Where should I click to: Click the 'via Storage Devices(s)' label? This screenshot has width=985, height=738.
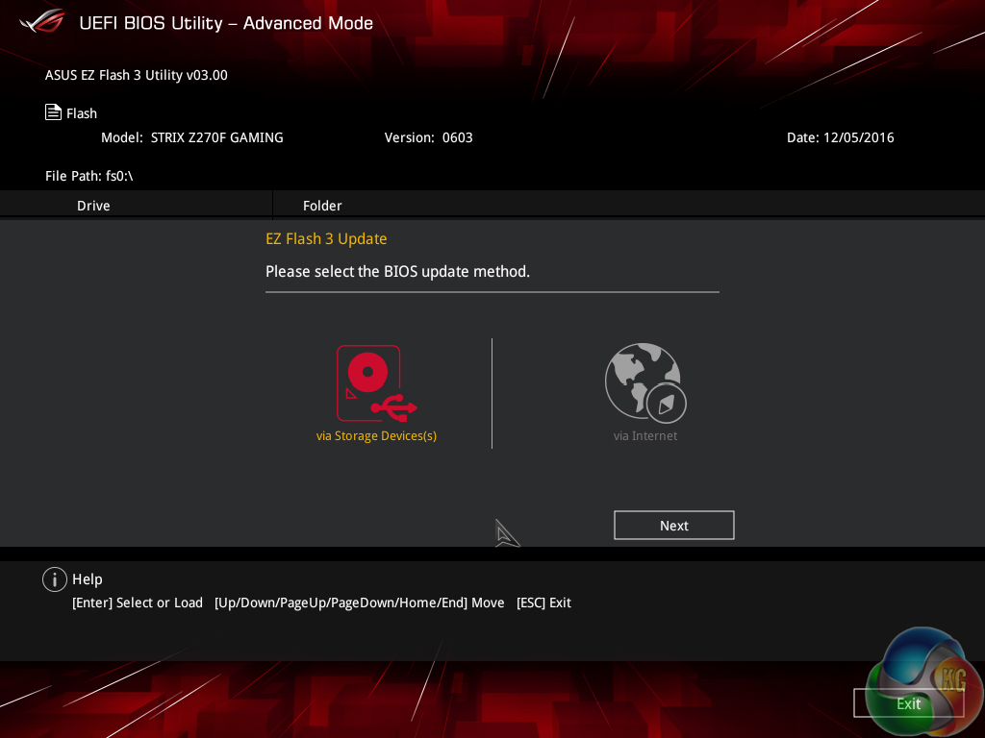pos(376,435)
